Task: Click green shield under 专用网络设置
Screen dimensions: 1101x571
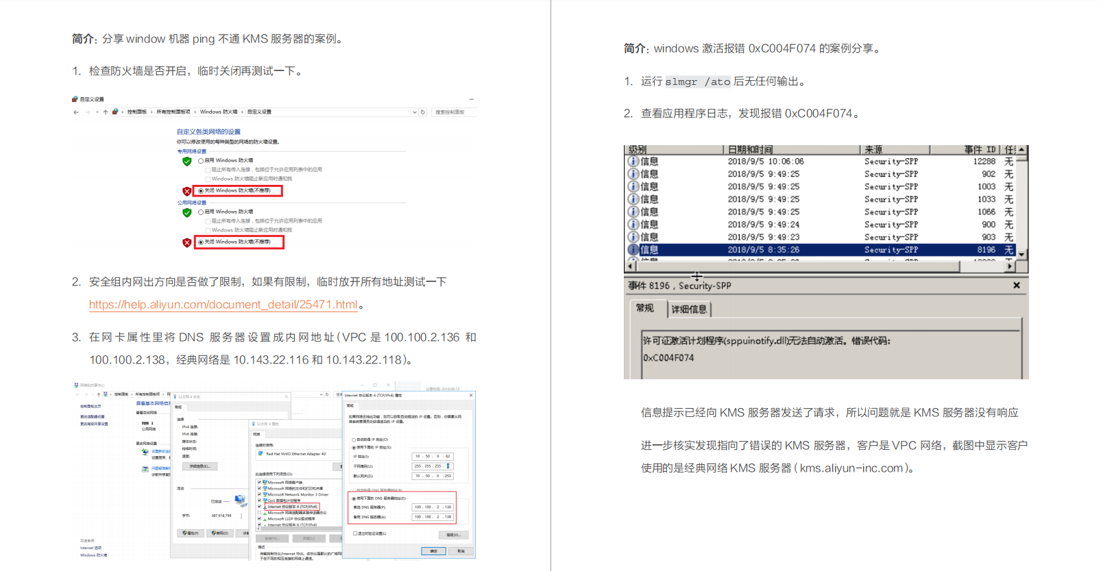Action: 186,162
